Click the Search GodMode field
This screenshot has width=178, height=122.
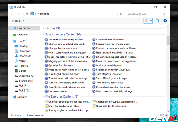tap(147, 14)
